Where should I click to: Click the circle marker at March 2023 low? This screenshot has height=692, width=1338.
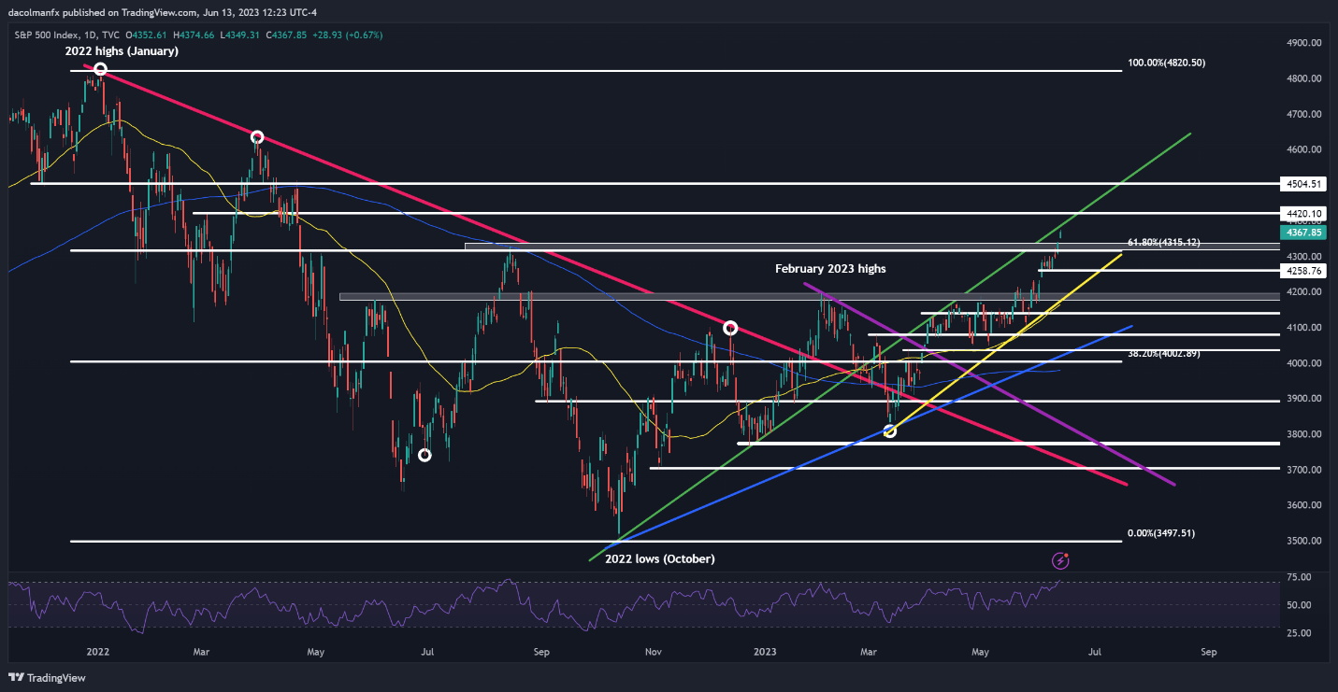890,431
